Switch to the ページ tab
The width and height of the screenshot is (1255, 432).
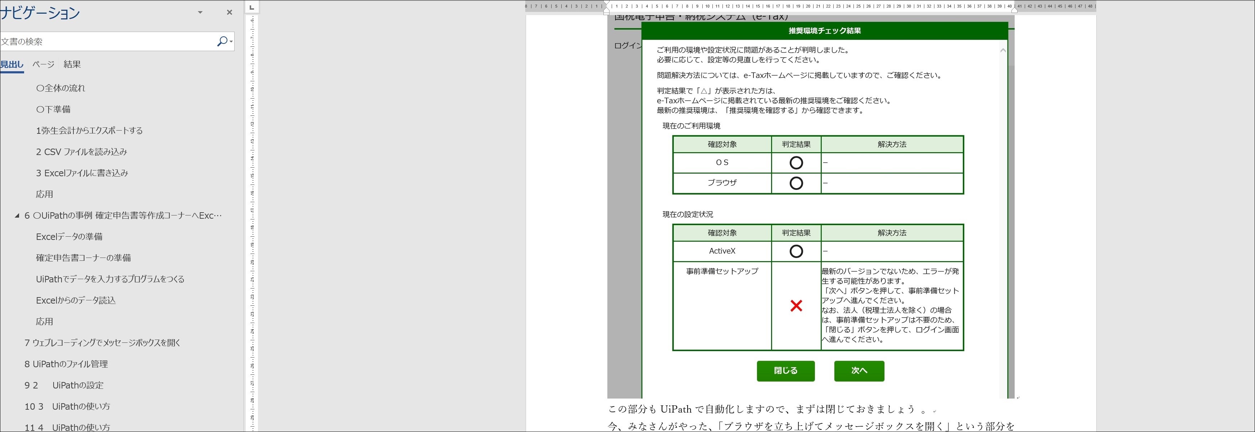click(44, 64)
